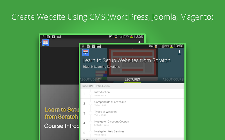Tap USB icon in front screen status bar
225x140 pixels.
(x=83, y=46)
